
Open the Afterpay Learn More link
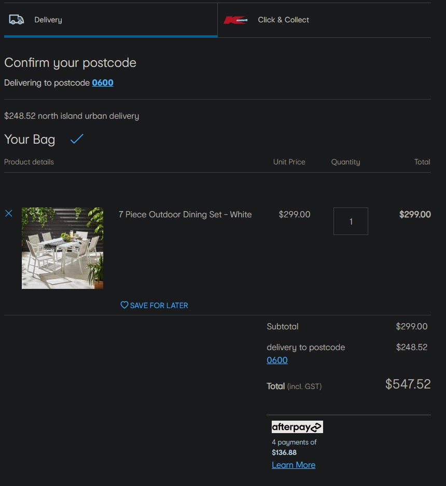click(x=294, y=465)
